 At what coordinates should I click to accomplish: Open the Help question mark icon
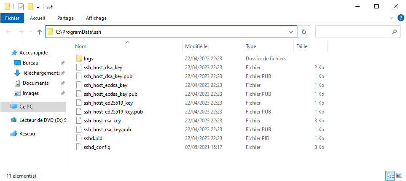[x=401, y=18]
